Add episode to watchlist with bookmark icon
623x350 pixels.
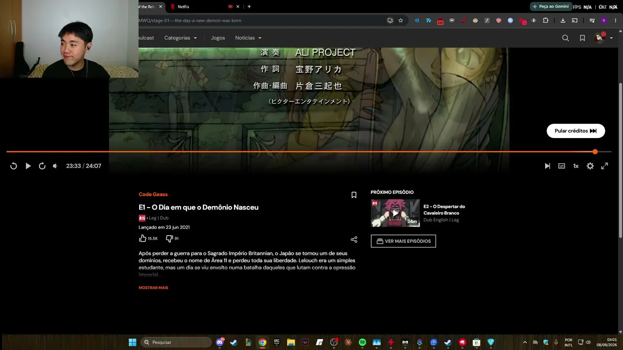pyautogui.click(x=354, y=195)
